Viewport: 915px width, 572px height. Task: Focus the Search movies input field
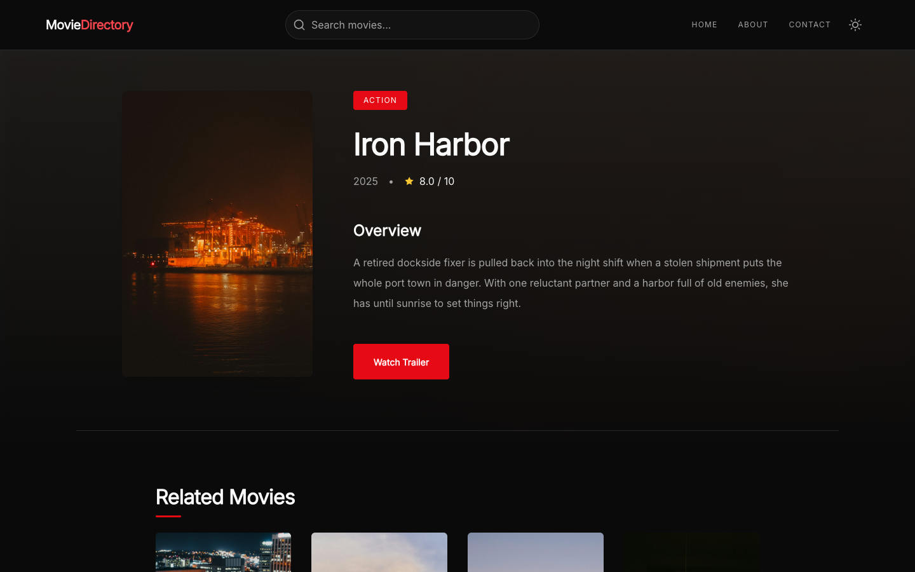(412, 25)
